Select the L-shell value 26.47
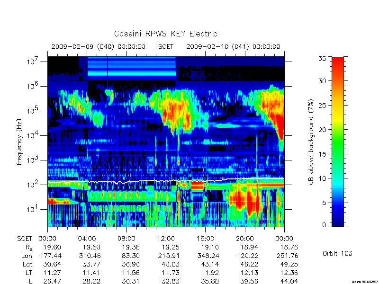 tap(52, 281)
